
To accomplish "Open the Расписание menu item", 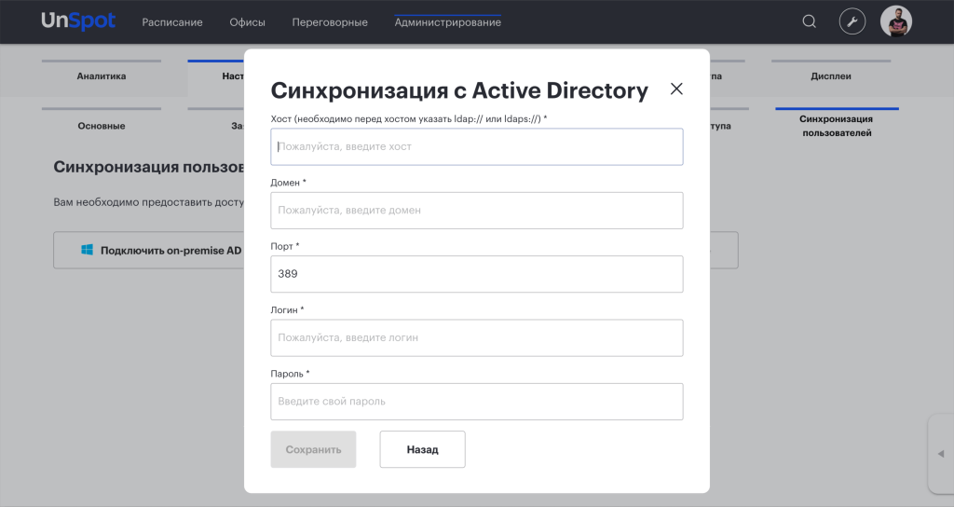I will click(x=172, y=22).
